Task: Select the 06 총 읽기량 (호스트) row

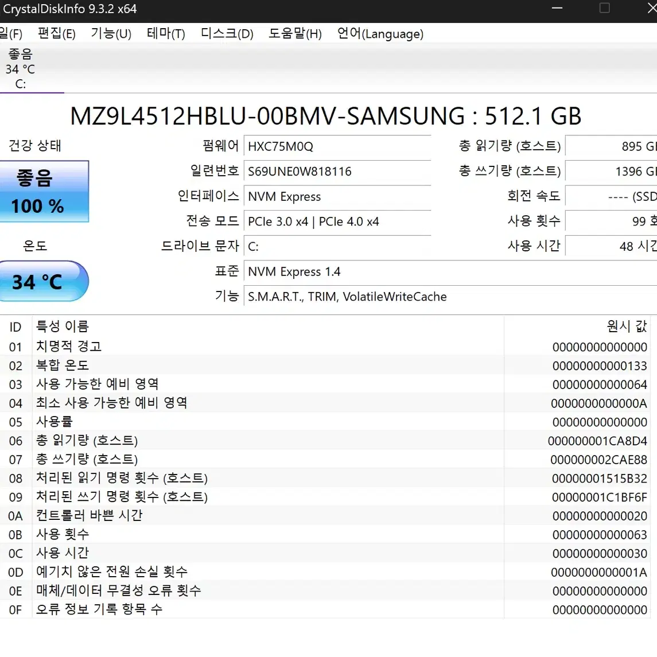Action: [325, 440]
